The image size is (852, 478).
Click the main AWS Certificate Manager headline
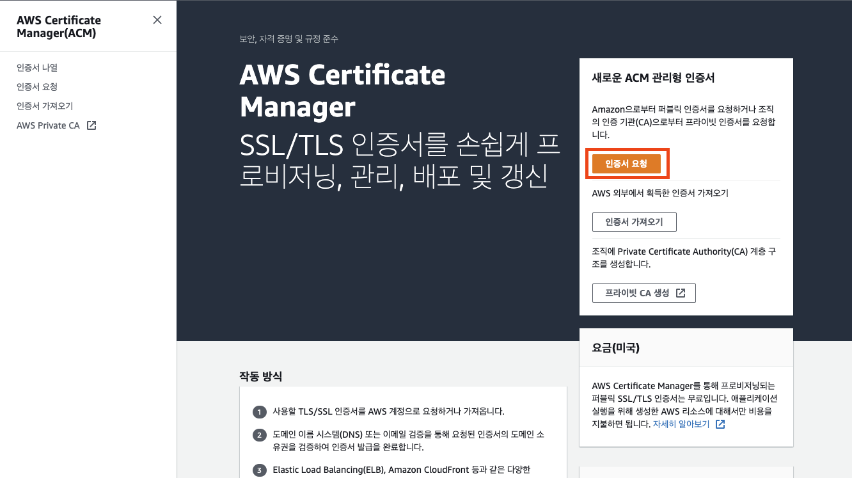(x=342, y=91)
